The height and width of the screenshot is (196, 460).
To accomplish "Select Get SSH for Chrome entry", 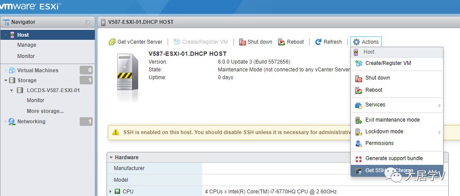I will tap(397, 170).
